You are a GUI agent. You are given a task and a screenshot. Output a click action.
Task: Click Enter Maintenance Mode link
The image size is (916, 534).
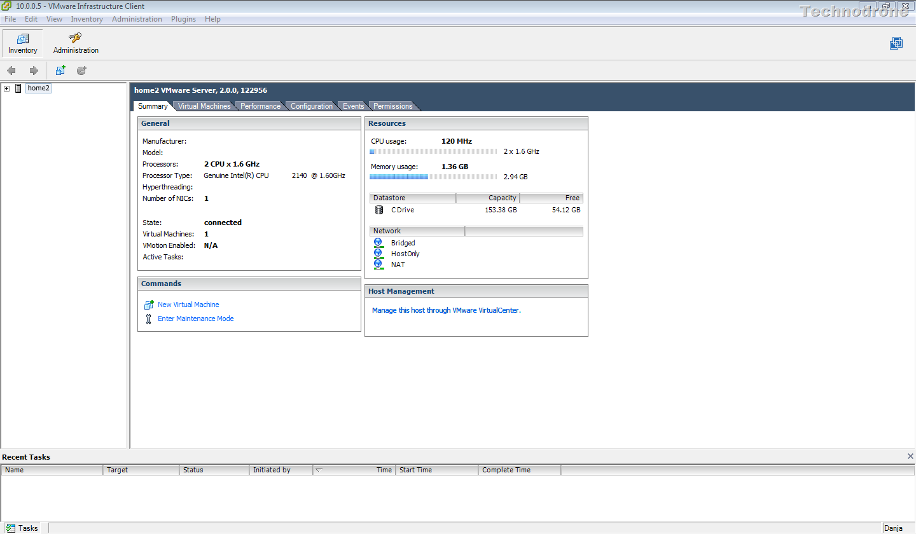pyautogui.click(x=195, y=318)
